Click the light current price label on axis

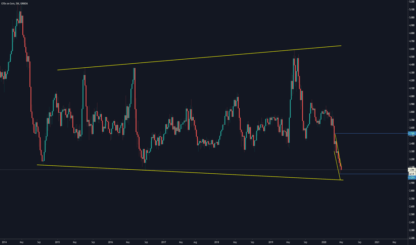(412, 170)
